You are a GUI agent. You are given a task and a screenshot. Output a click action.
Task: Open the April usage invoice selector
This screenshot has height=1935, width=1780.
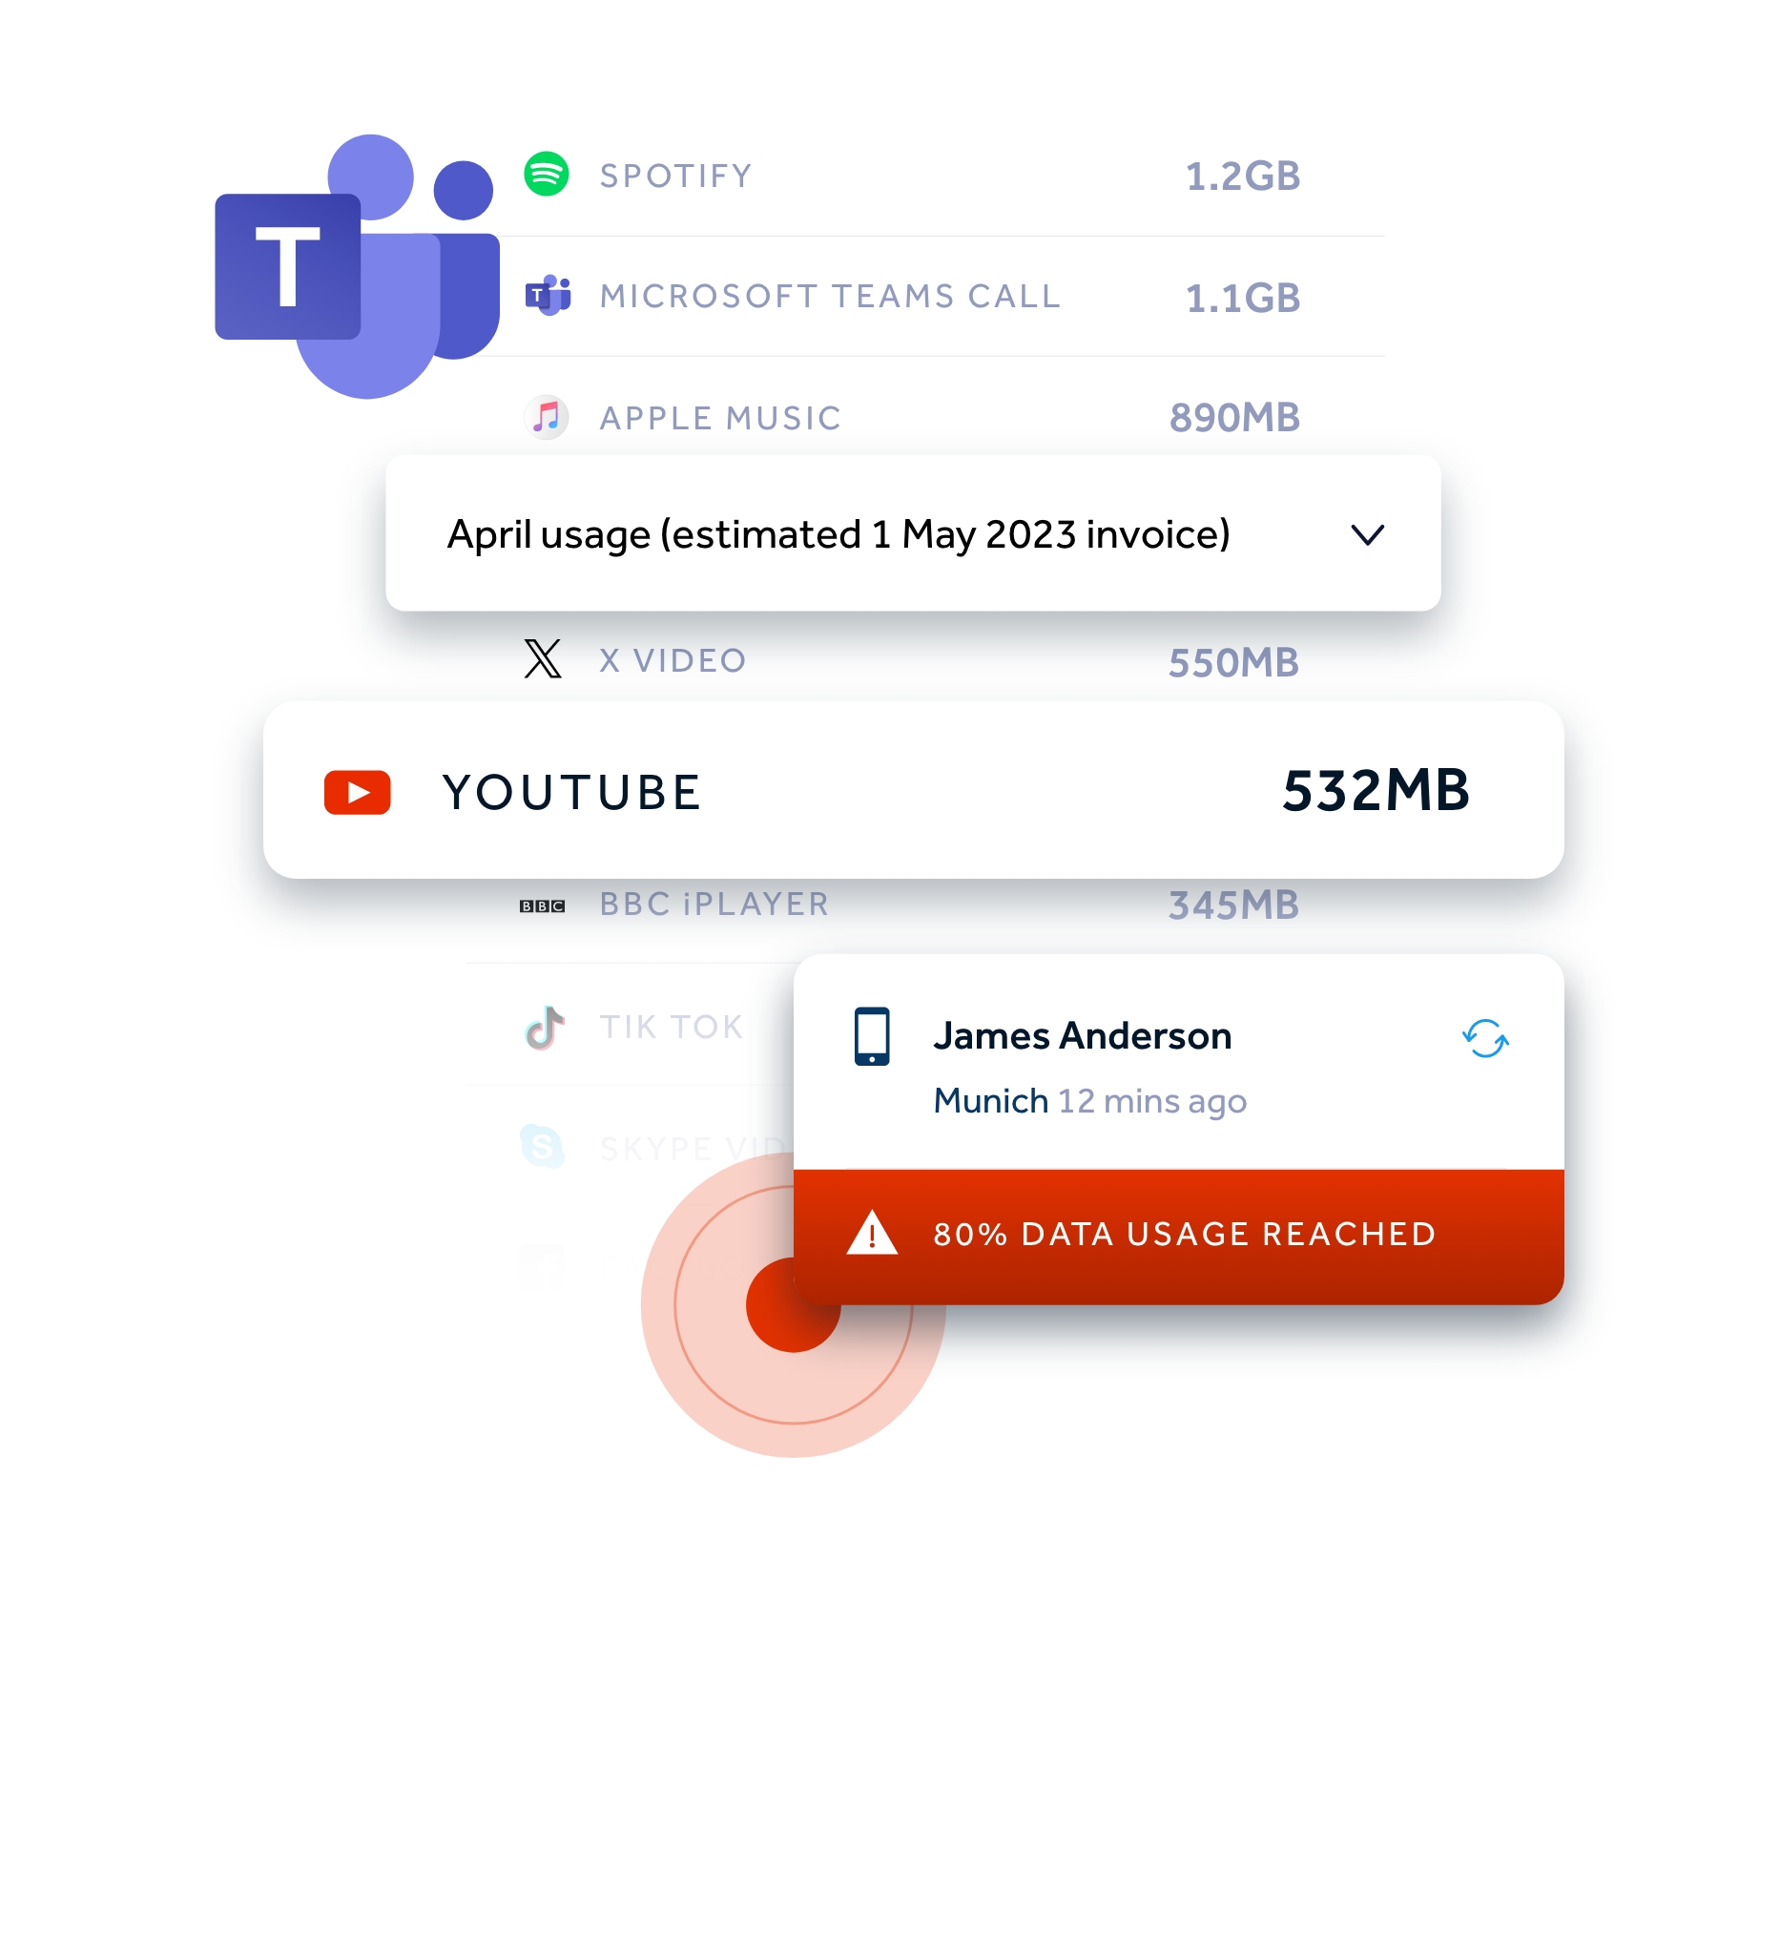(838, 534)
